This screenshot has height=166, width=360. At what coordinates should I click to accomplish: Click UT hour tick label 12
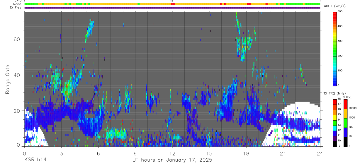(x=172, y=153)
